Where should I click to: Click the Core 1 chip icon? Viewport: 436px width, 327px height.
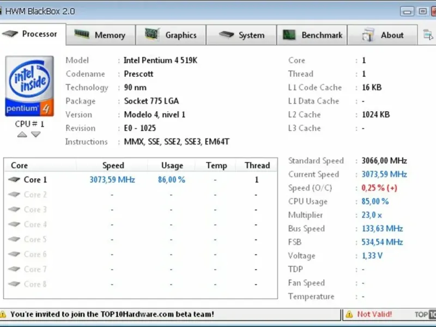point(14,180)
